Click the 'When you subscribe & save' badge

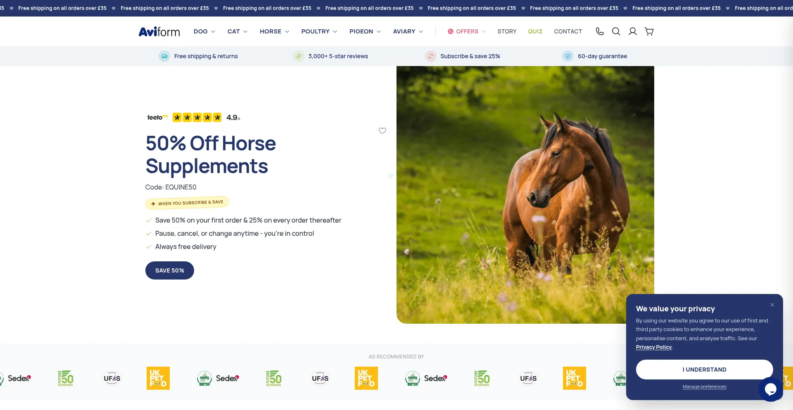point(187,203)
